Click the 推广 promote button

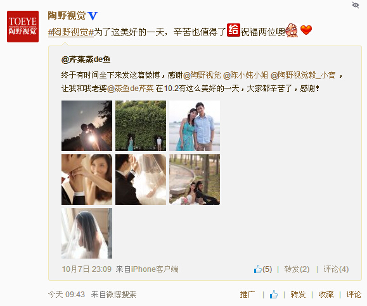(247, 295)
